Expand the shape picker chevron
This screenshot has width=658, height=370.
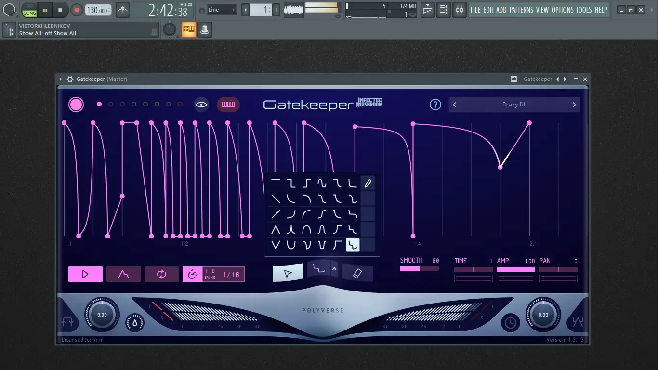[334, 269]
